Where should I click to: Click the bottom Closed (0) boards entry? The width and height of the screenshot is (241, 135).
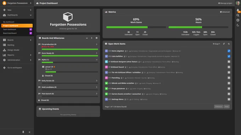click(45, 100)
